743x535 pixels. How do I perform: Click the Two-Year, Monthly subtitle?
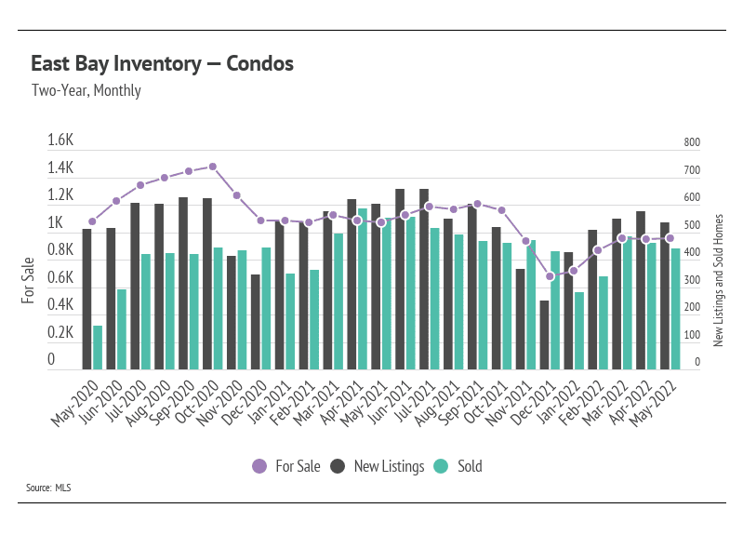[x=86, y=90]
